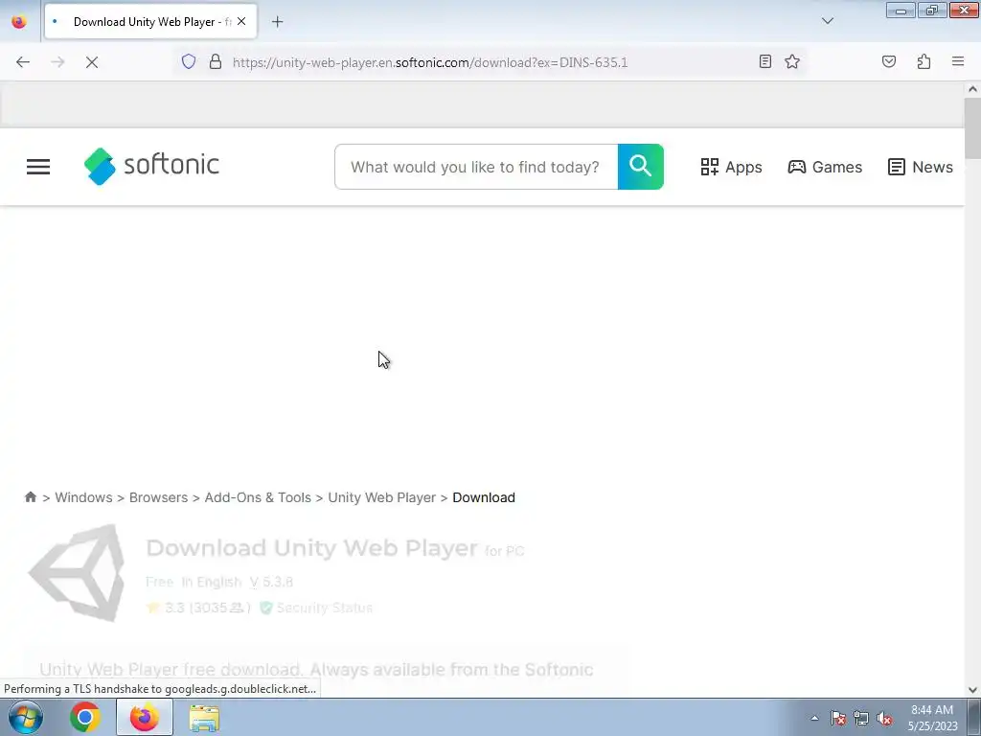The height and width of the screenshot is (736, 981).
Task: Click the page scrollbar up arrow
Action: (972, 89)
